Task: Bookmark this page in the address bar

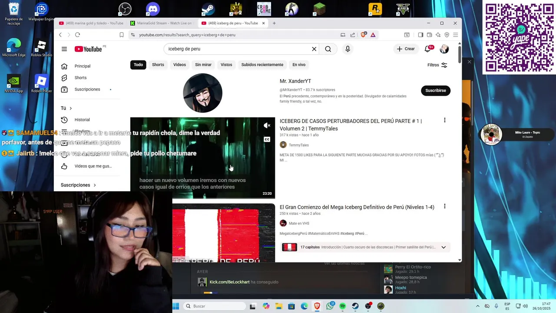Action: point(122,35)
